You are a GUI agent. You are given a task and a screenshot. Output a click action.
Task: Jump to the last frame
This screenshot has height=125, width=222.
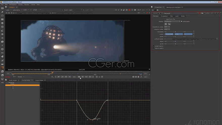[90, 77]
